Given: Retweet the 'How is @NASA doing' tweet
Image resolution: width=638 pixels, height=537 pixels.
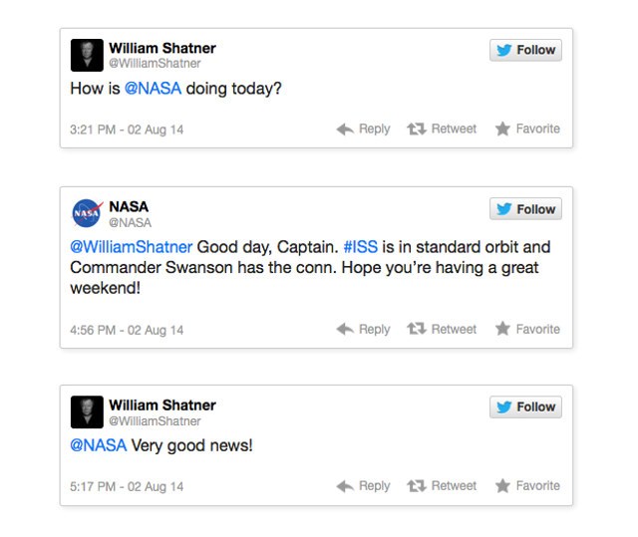Looking at the screenshot, I should (442, 129).
